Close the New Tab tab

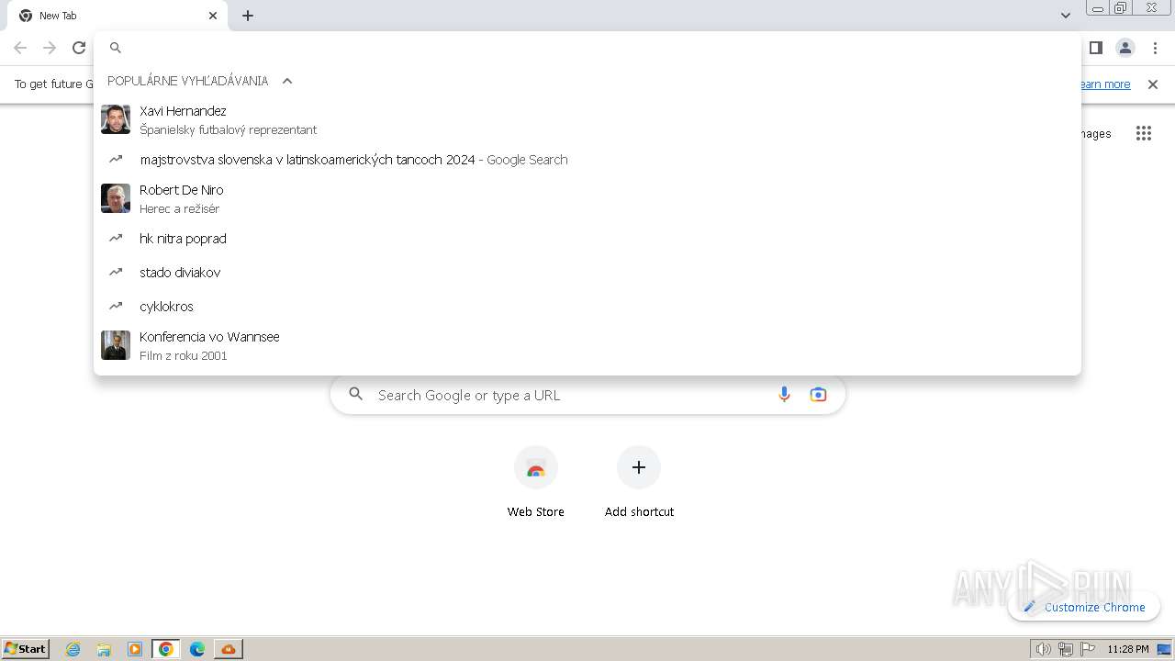point(213,16)
